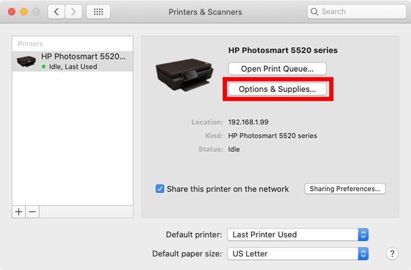Open the Default printer dropdown
This screenshot has height=270, width=411.
pyautogui.click(x=298, y=235)
